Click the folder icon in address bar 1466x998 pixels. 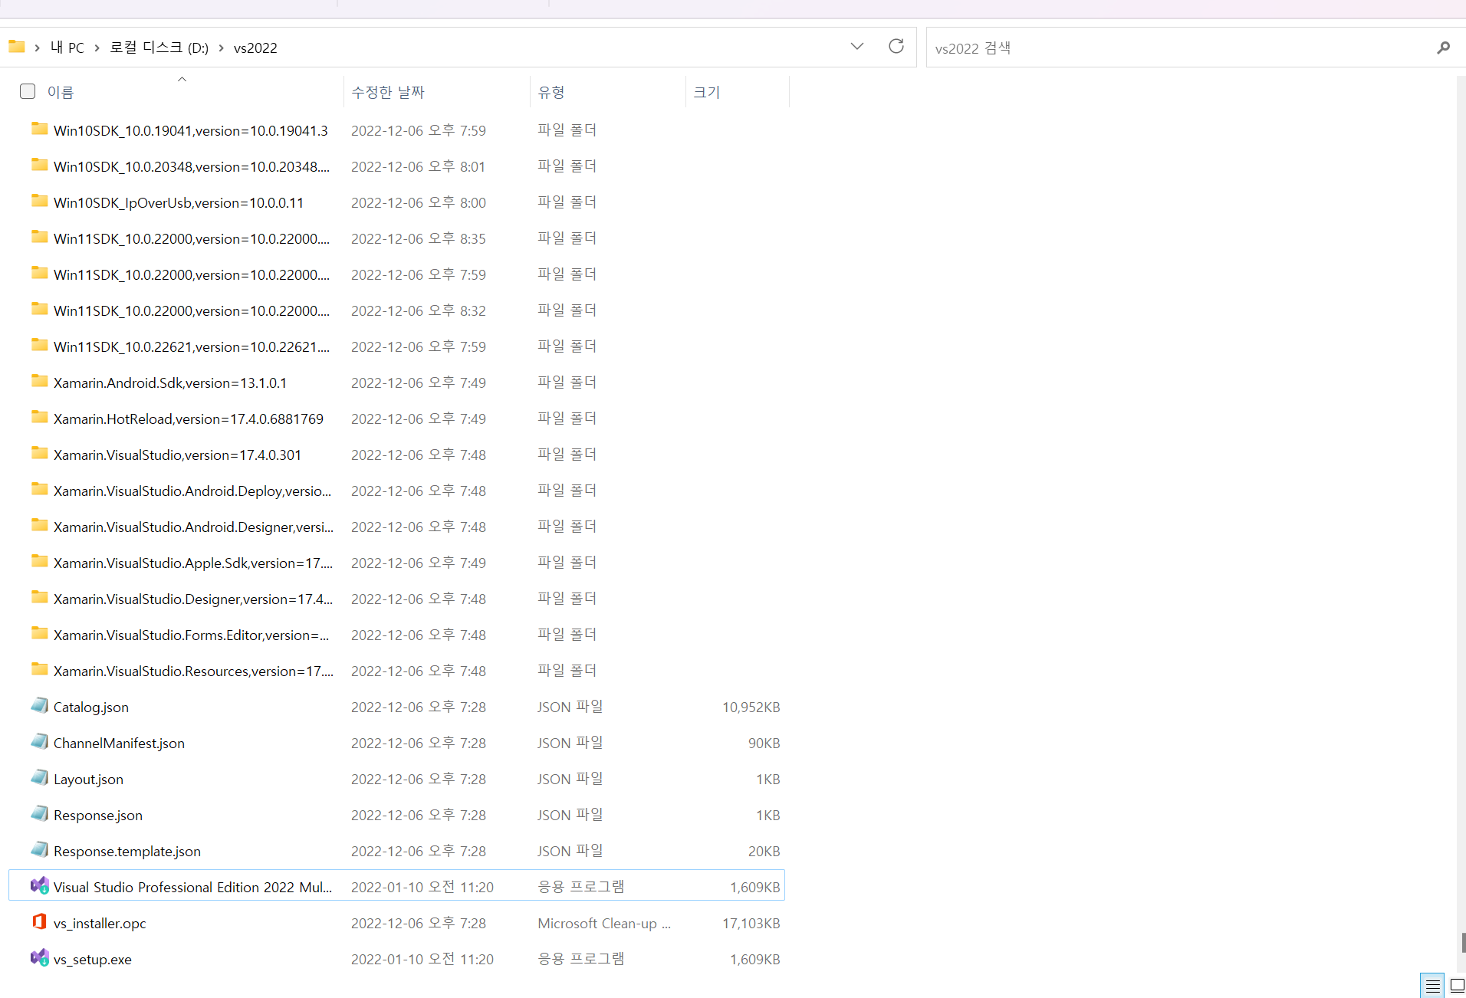pos(16,47)
